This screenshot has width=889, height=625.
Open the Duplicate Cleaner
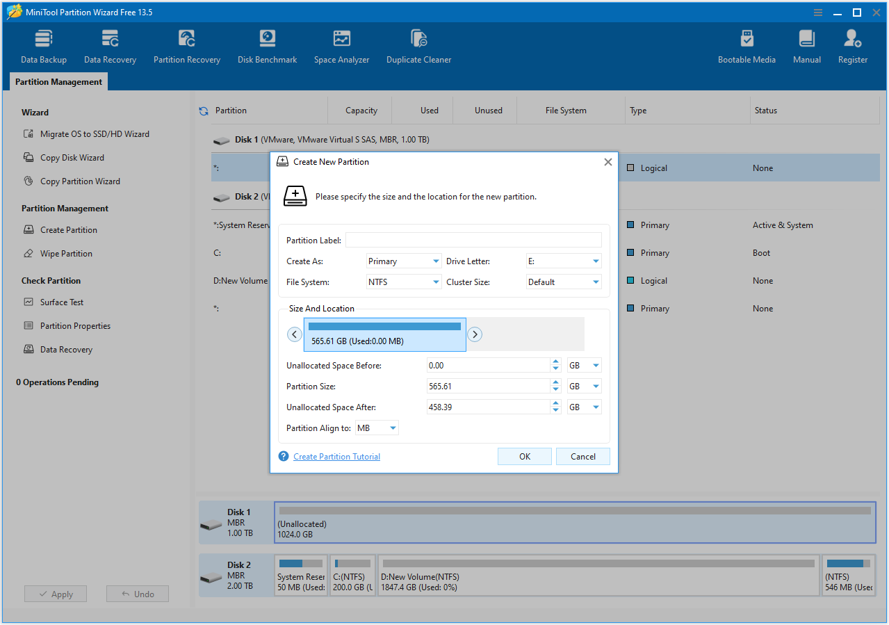[418, 44]
